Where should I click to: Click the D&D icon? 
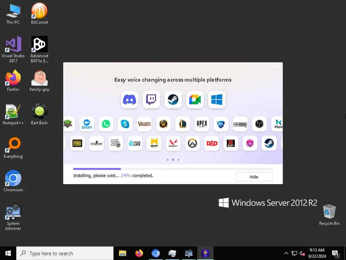tap(212, 143)
